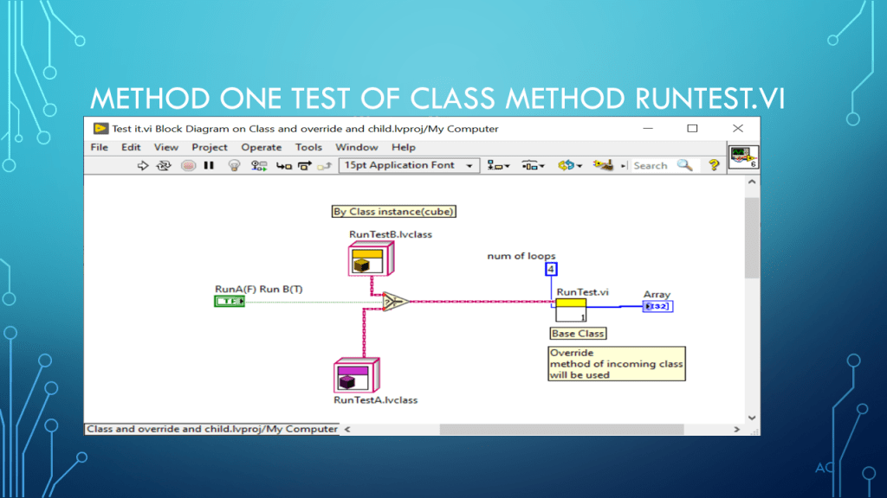Screen dimensions: 887x498
Task: Start Run Continuously from the toolbar
Action: pos(164,166)
